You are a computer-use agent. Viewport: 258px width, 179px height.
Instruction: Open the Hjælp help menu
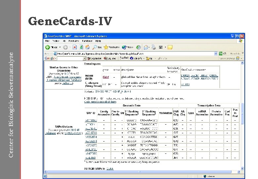(98, 41)
